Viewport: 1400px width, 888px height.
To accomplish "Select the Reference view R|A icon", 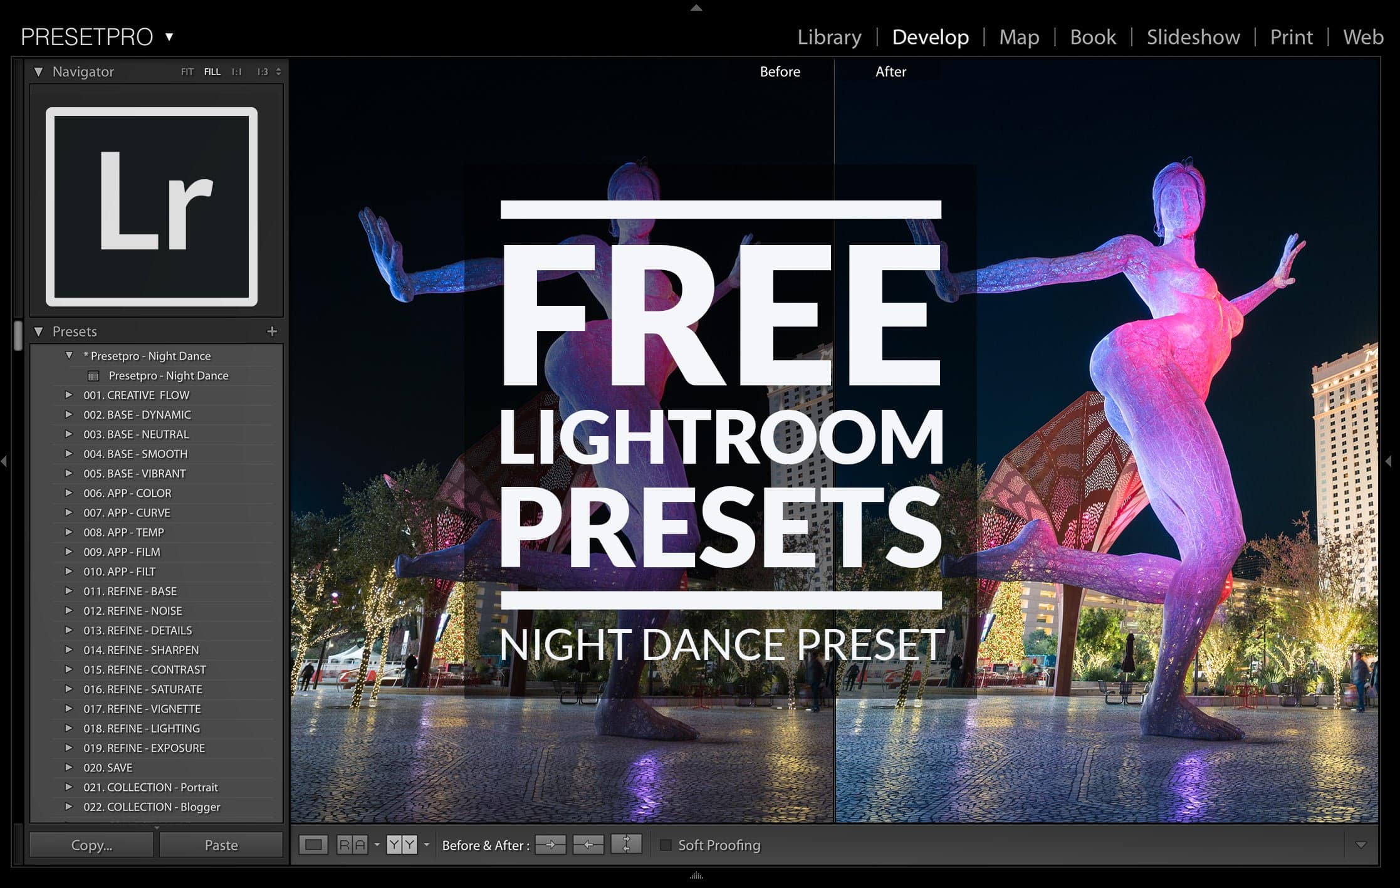I will tap(352, 845).
